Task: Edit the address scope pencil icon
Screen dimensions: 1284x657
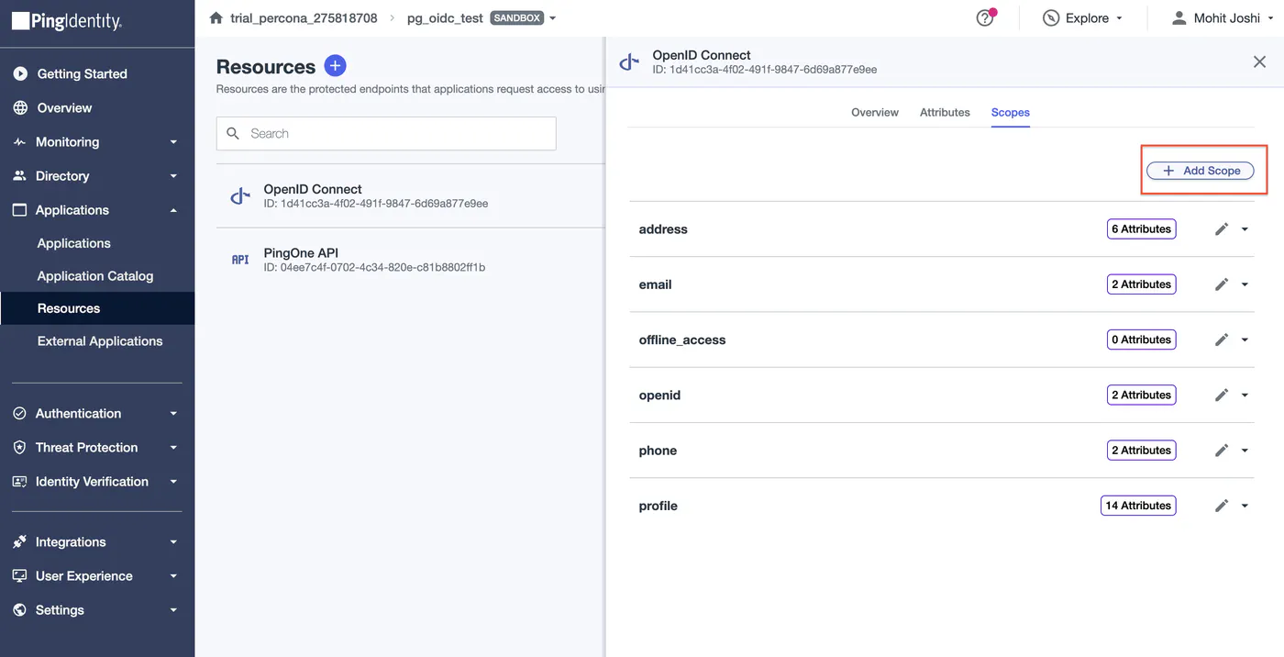Action: [x=1222, y=229]
